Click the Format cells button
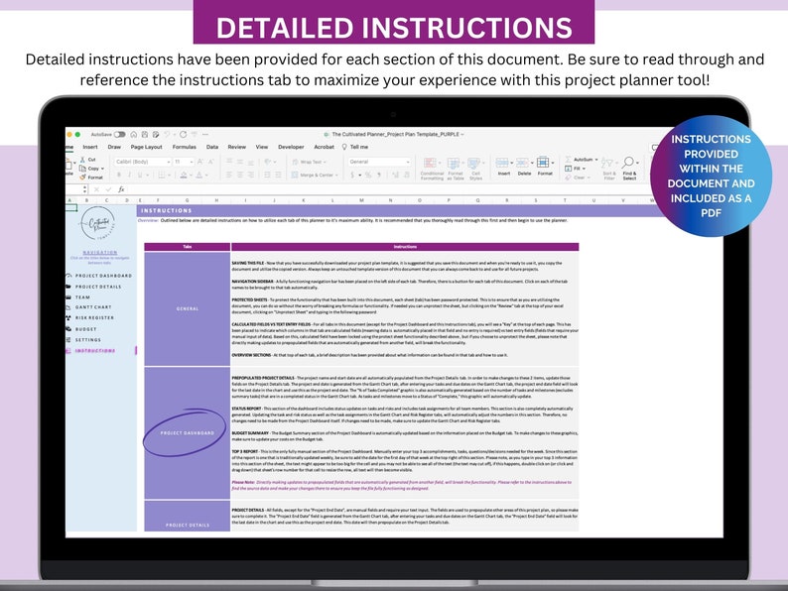This screenshot has height=591, width=788. coord(545,167)
